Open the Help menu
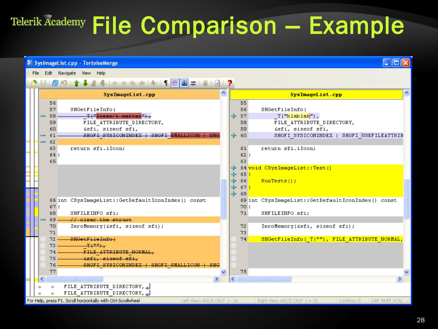The height and width of the screenshot is (329, 438). (x=101, y=73)
